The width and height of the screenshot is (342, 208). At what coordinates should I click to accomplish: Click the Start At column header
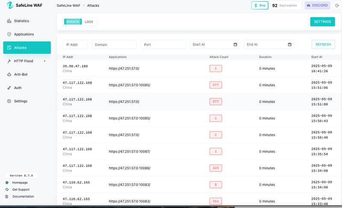click(317, 57)
